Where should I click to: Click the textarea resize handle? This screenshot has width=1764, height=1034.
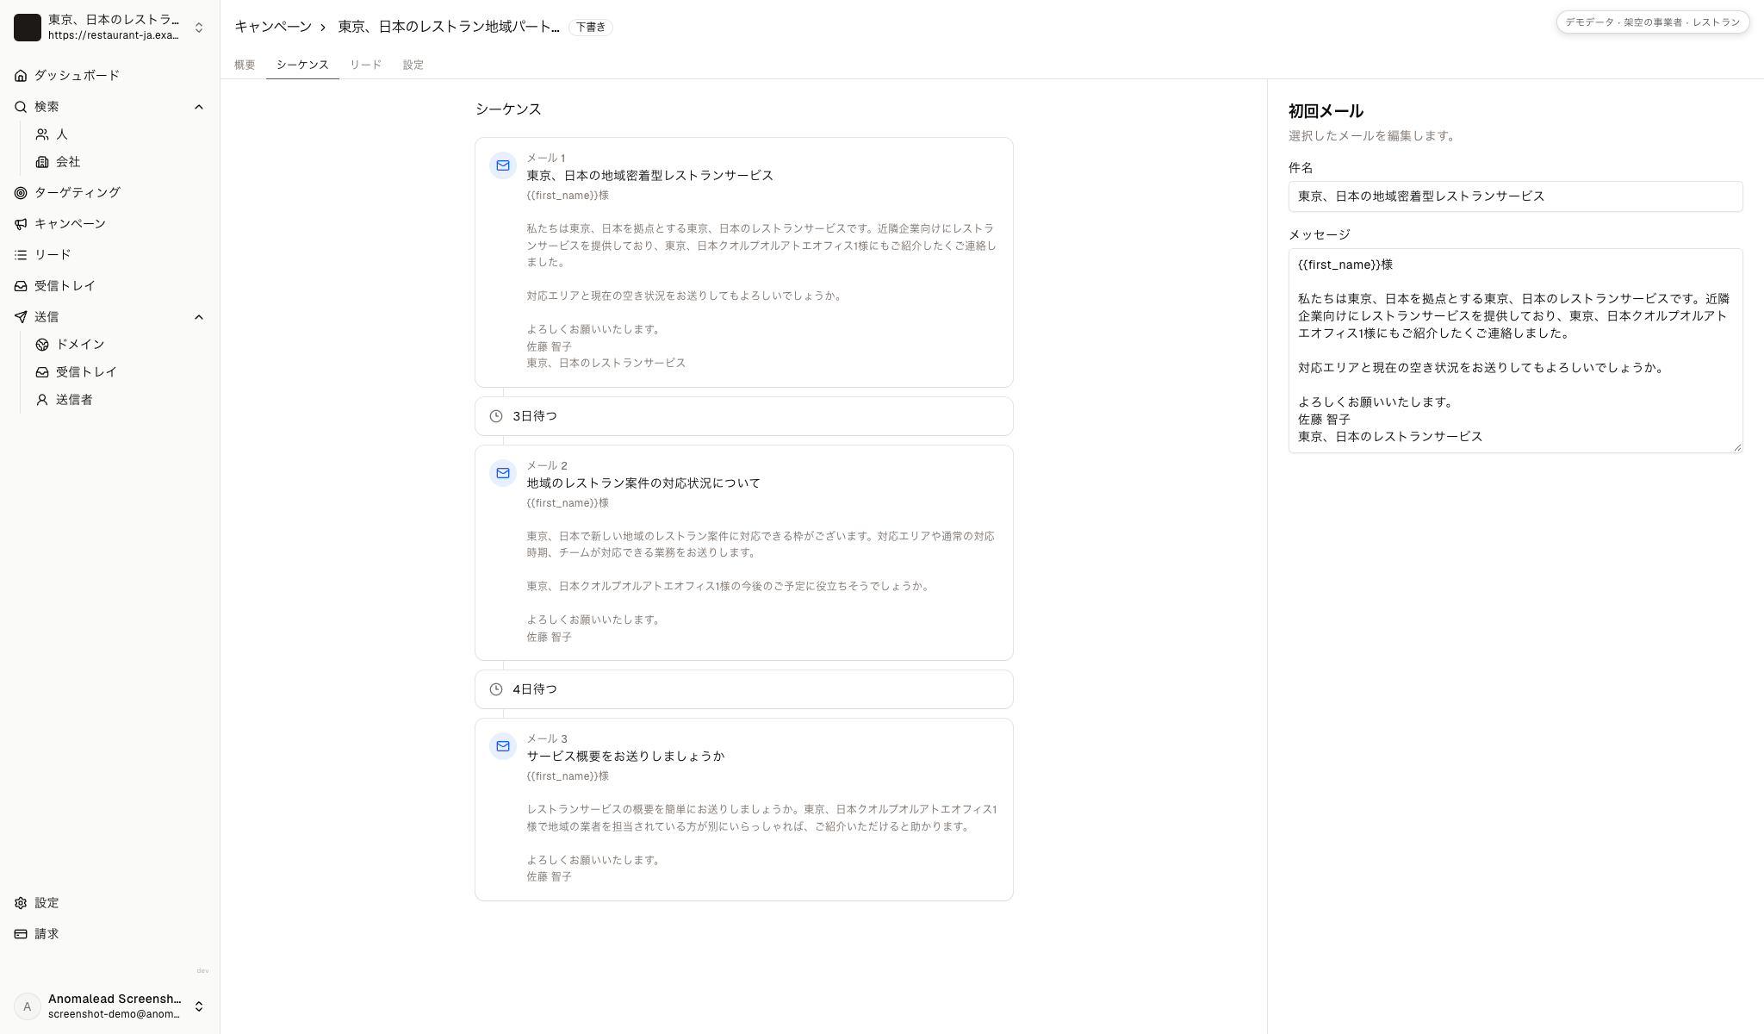point(1736,446)
